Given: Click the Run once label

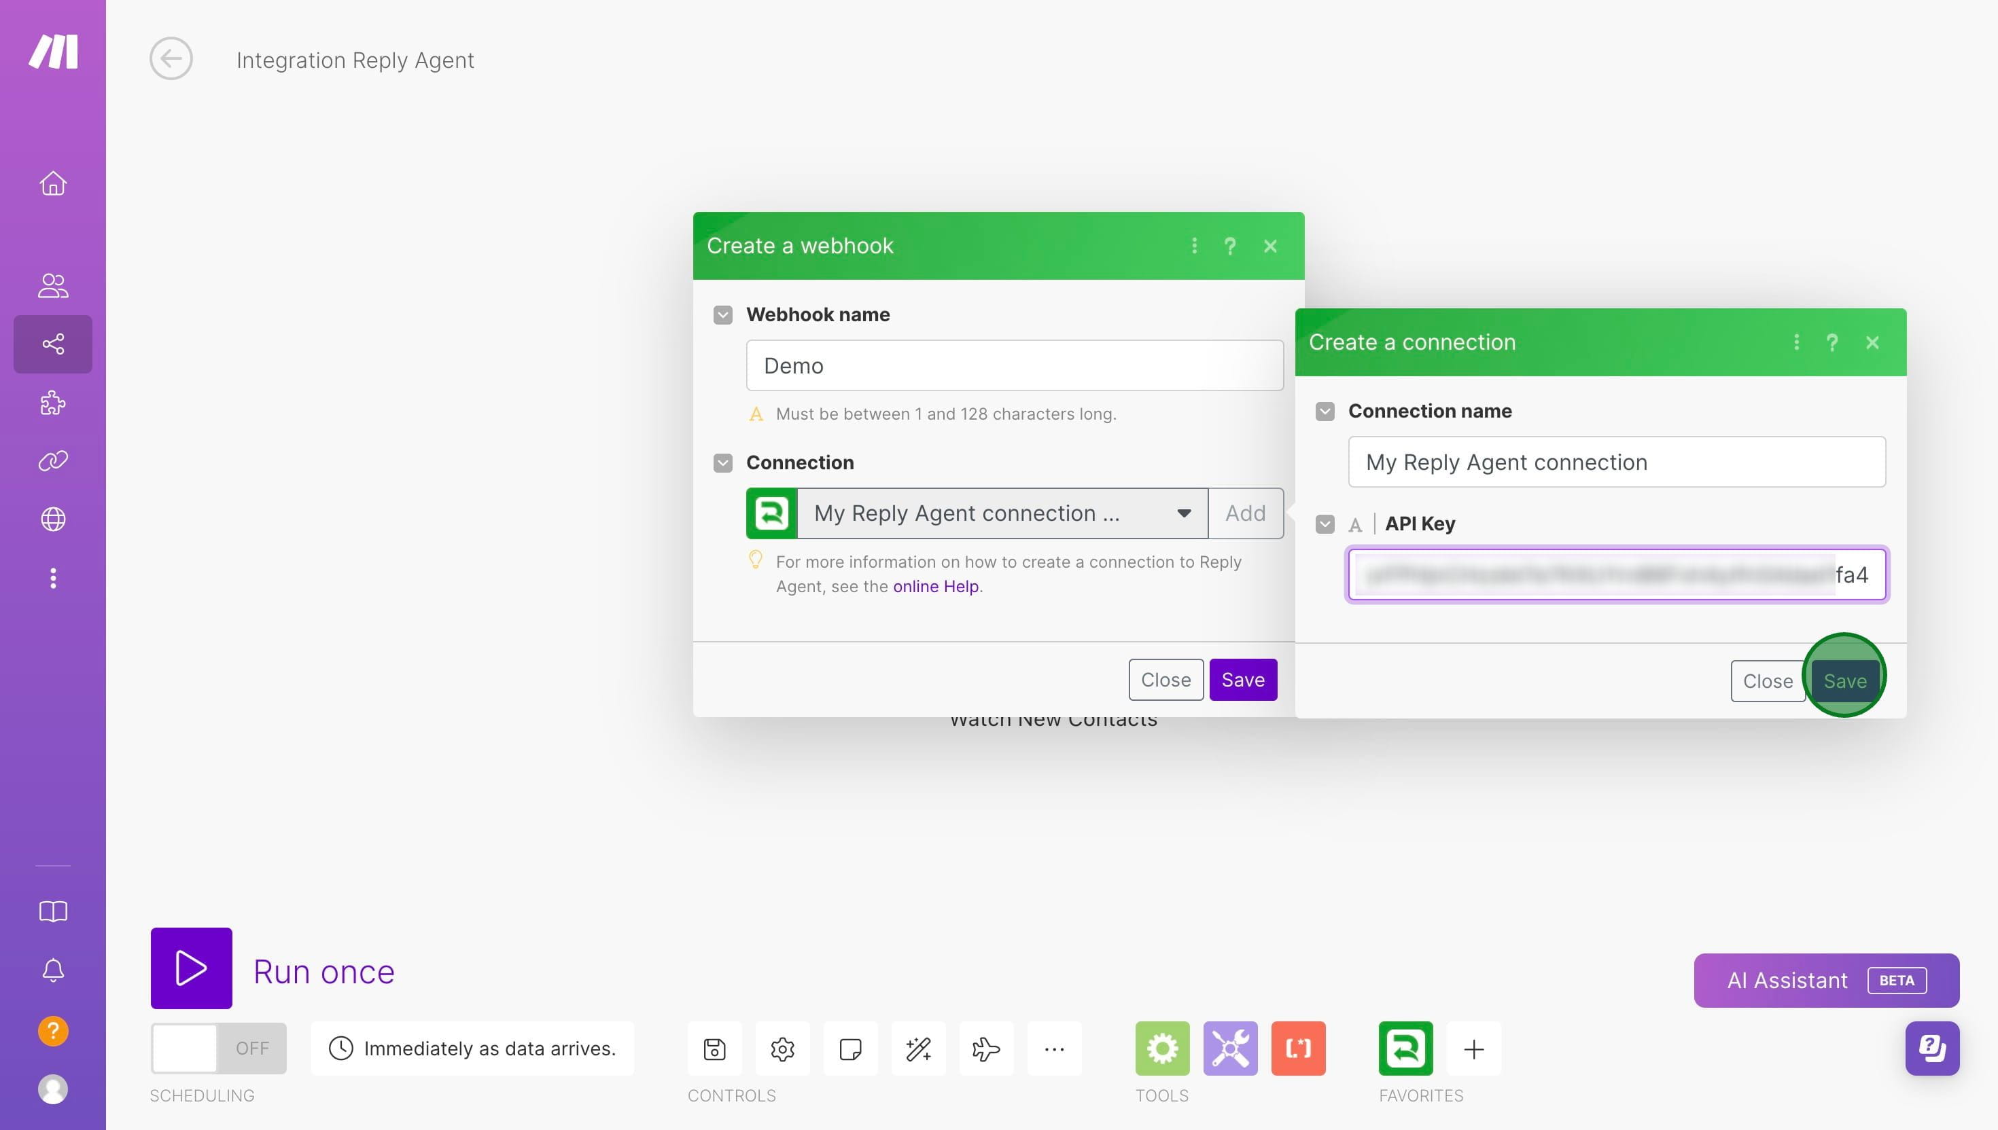Looking at the screenshot, I should (x=323, y=972).
